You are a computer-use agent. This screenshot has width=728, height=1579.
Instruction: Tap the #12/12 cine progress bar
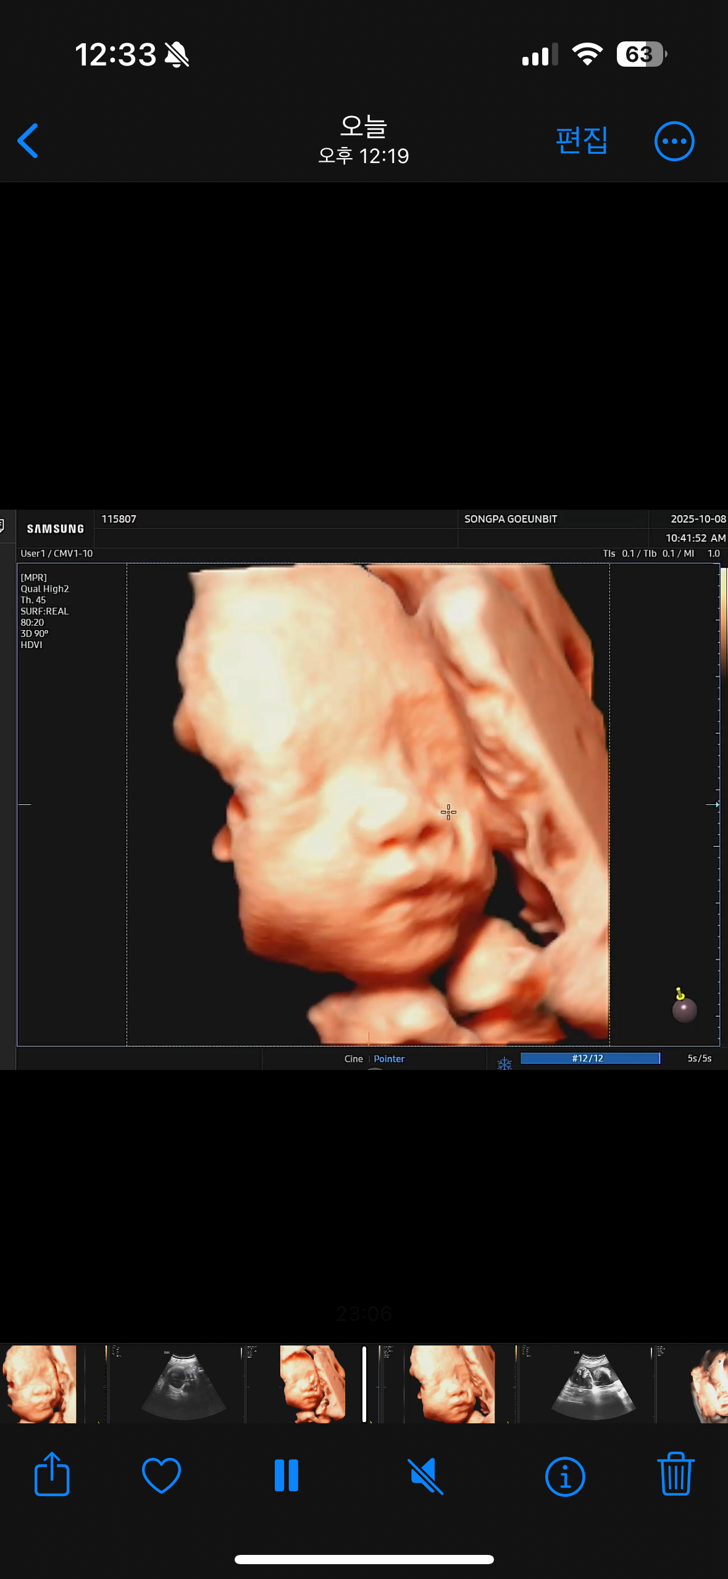pos(590,1058)
